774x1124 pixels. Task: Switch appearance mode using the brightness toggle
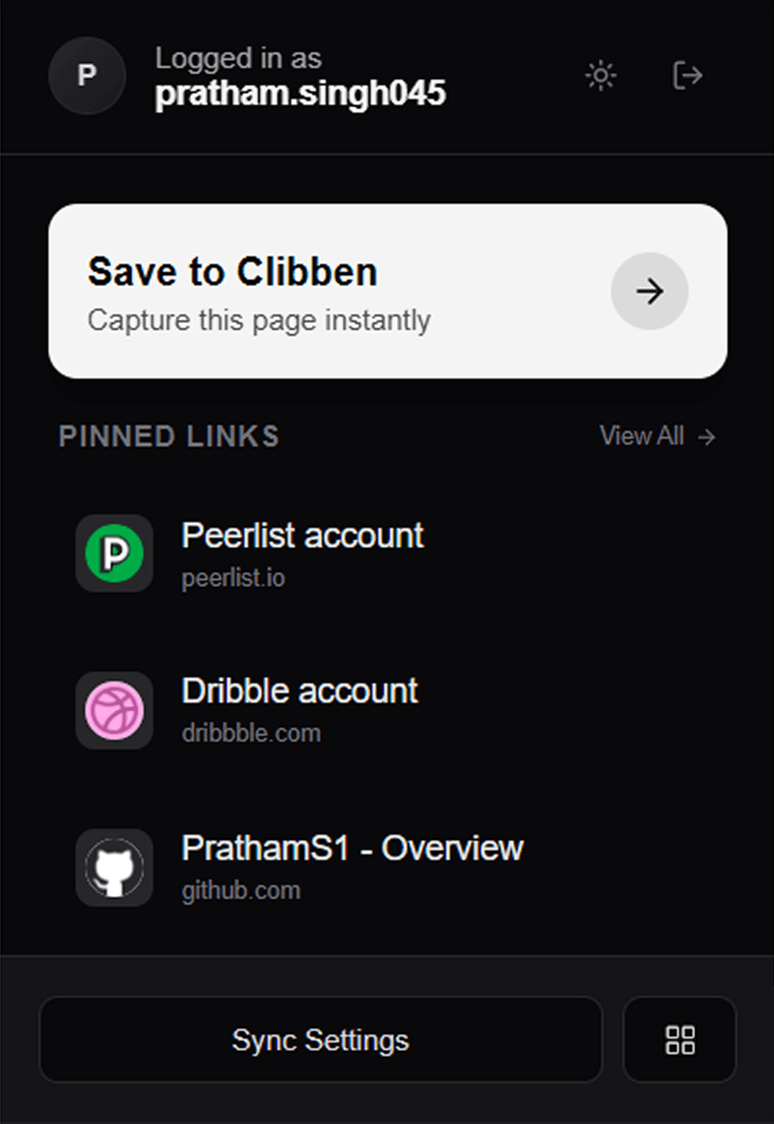point(600,76)
